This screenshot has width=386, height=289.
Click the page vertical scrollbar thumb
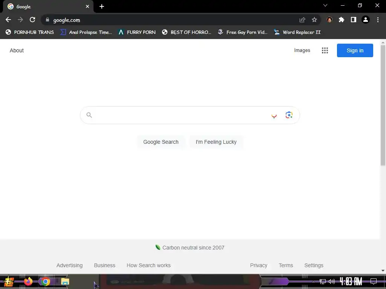coord(383,105)
